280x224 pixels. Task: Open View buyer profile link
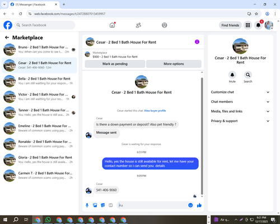pyautogui.click(x=155, y=111)
